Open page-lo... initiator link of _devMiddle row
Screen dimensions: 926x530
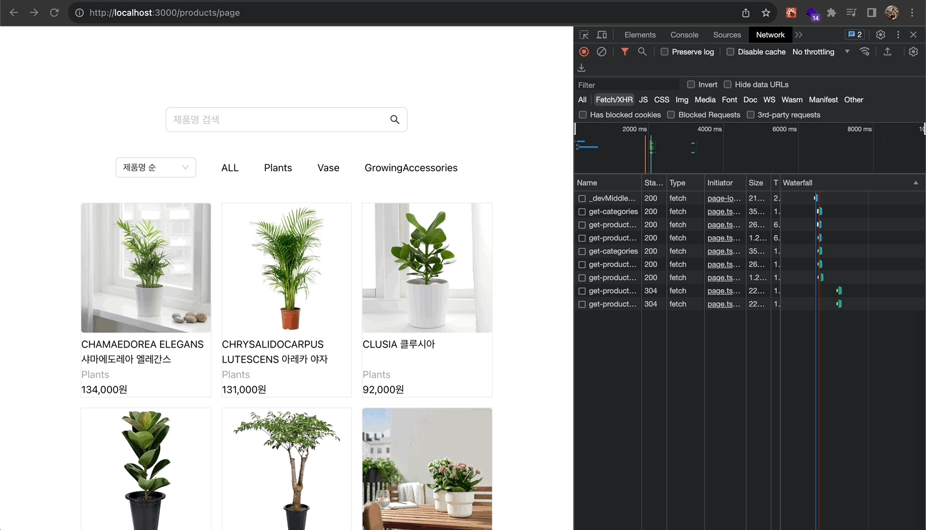point(724,198)
